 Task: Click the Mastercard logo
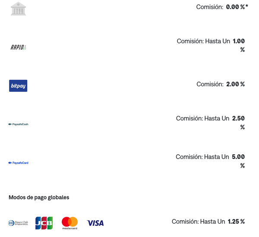tap(69, 223)
